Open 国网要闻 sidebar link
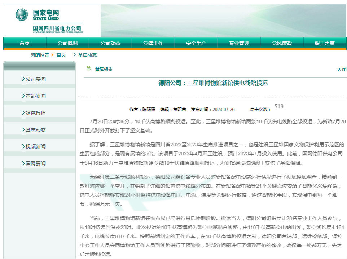Viewport: 347px width, 259px height. 35,164
